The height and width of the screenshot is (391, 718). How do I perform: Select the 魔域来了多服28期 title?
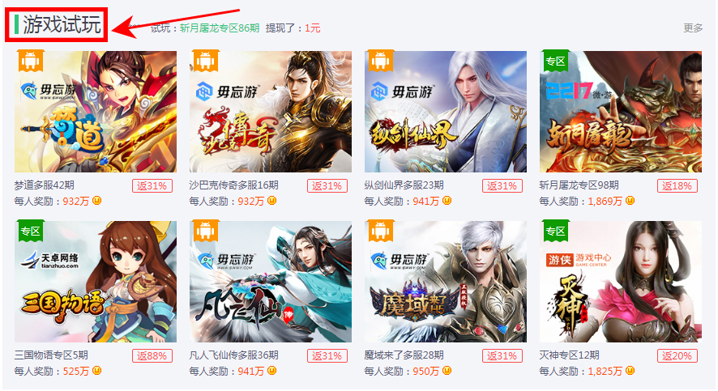404,355
